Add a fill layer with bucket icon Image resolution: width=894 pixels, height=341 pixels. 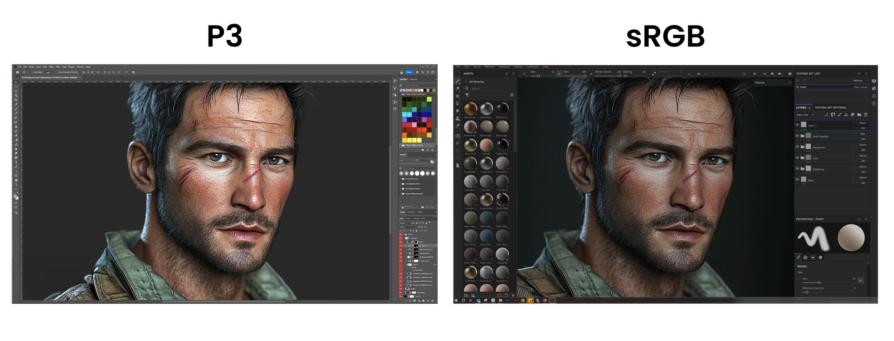tap(846, 115)
